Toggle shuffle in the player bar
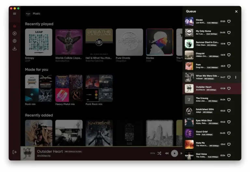Viewport: 250px width, 172px height. pos(159,153)
